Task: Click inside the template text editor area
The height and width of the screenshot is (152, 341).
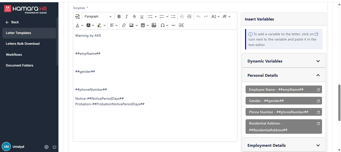Action: click(x=155, y=85)
